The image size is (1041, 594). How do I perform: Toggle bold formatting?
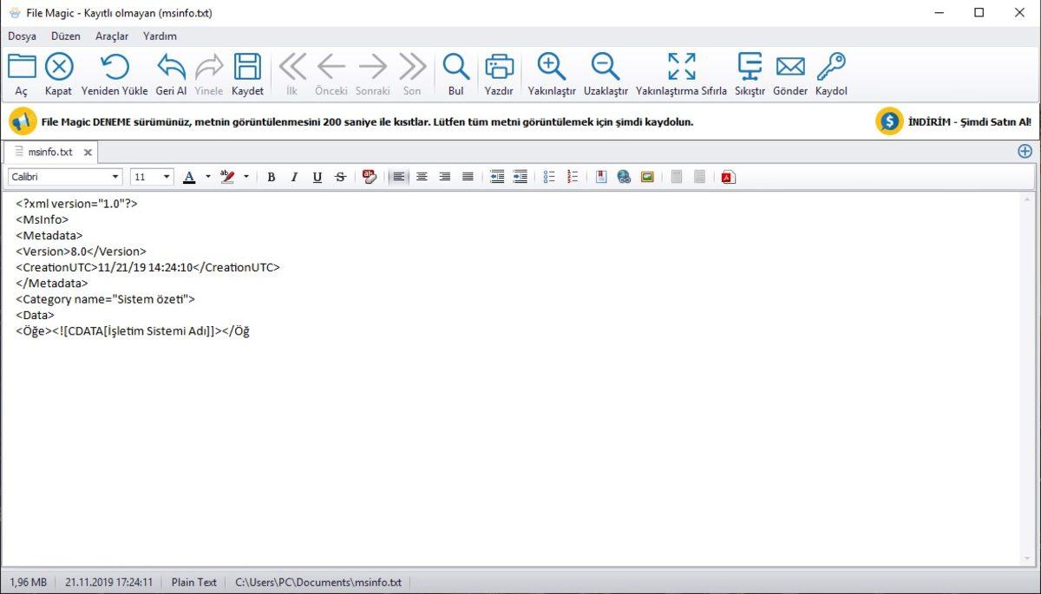point(271,176)
